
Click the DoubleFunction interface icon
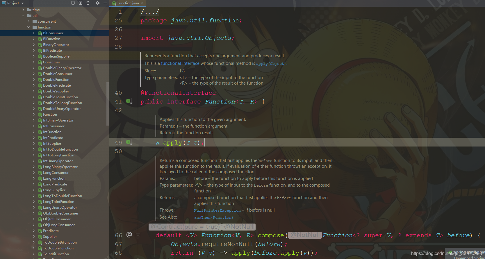40,80
